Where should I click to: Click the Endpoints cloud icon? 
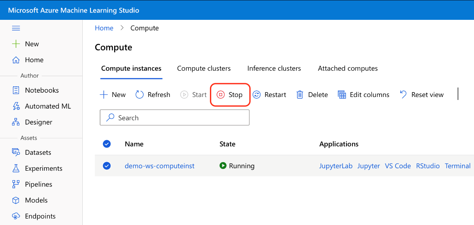click(16, 216)
